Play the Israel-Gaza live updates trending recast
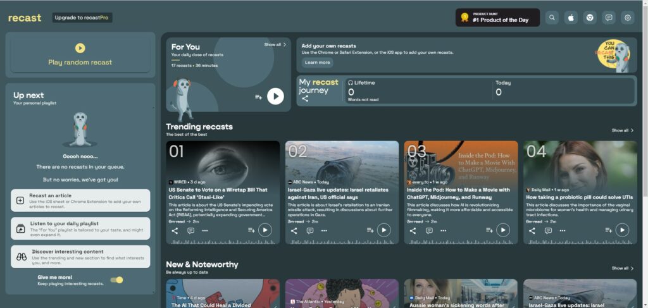648x308 pixels. (x=384, y=230)
